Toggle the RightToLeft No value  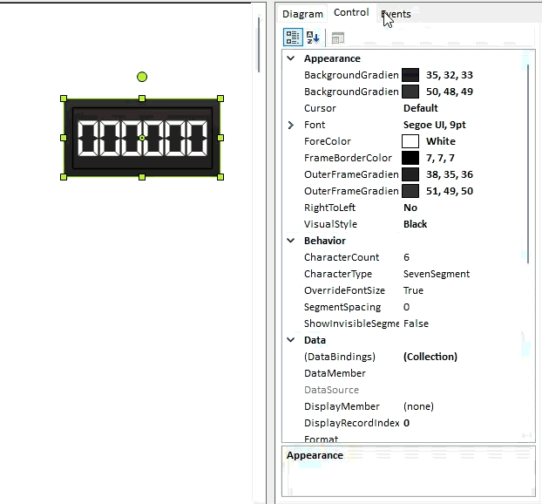click(x=410, y=208)
